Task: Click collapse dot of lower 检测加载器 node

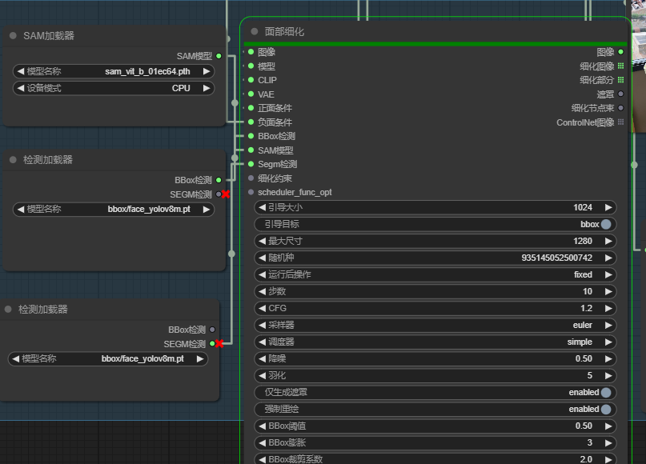Action: click(x=8, y=309)
